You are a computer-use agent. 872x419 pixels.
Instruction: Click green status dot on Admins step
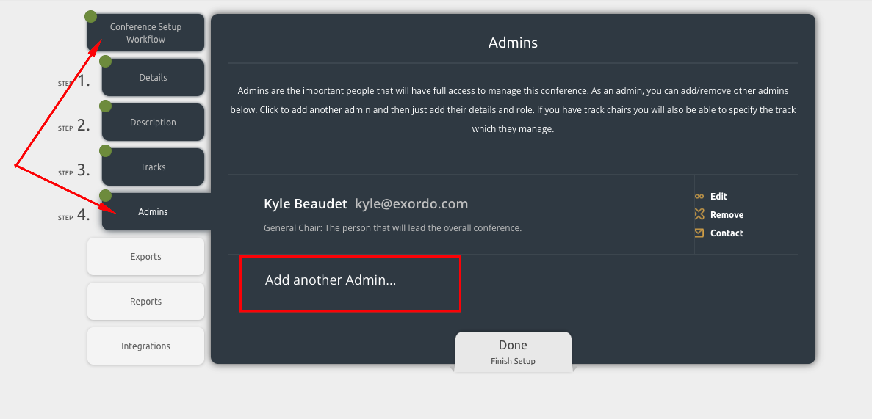pyautogui.click(x=105, y=196)
